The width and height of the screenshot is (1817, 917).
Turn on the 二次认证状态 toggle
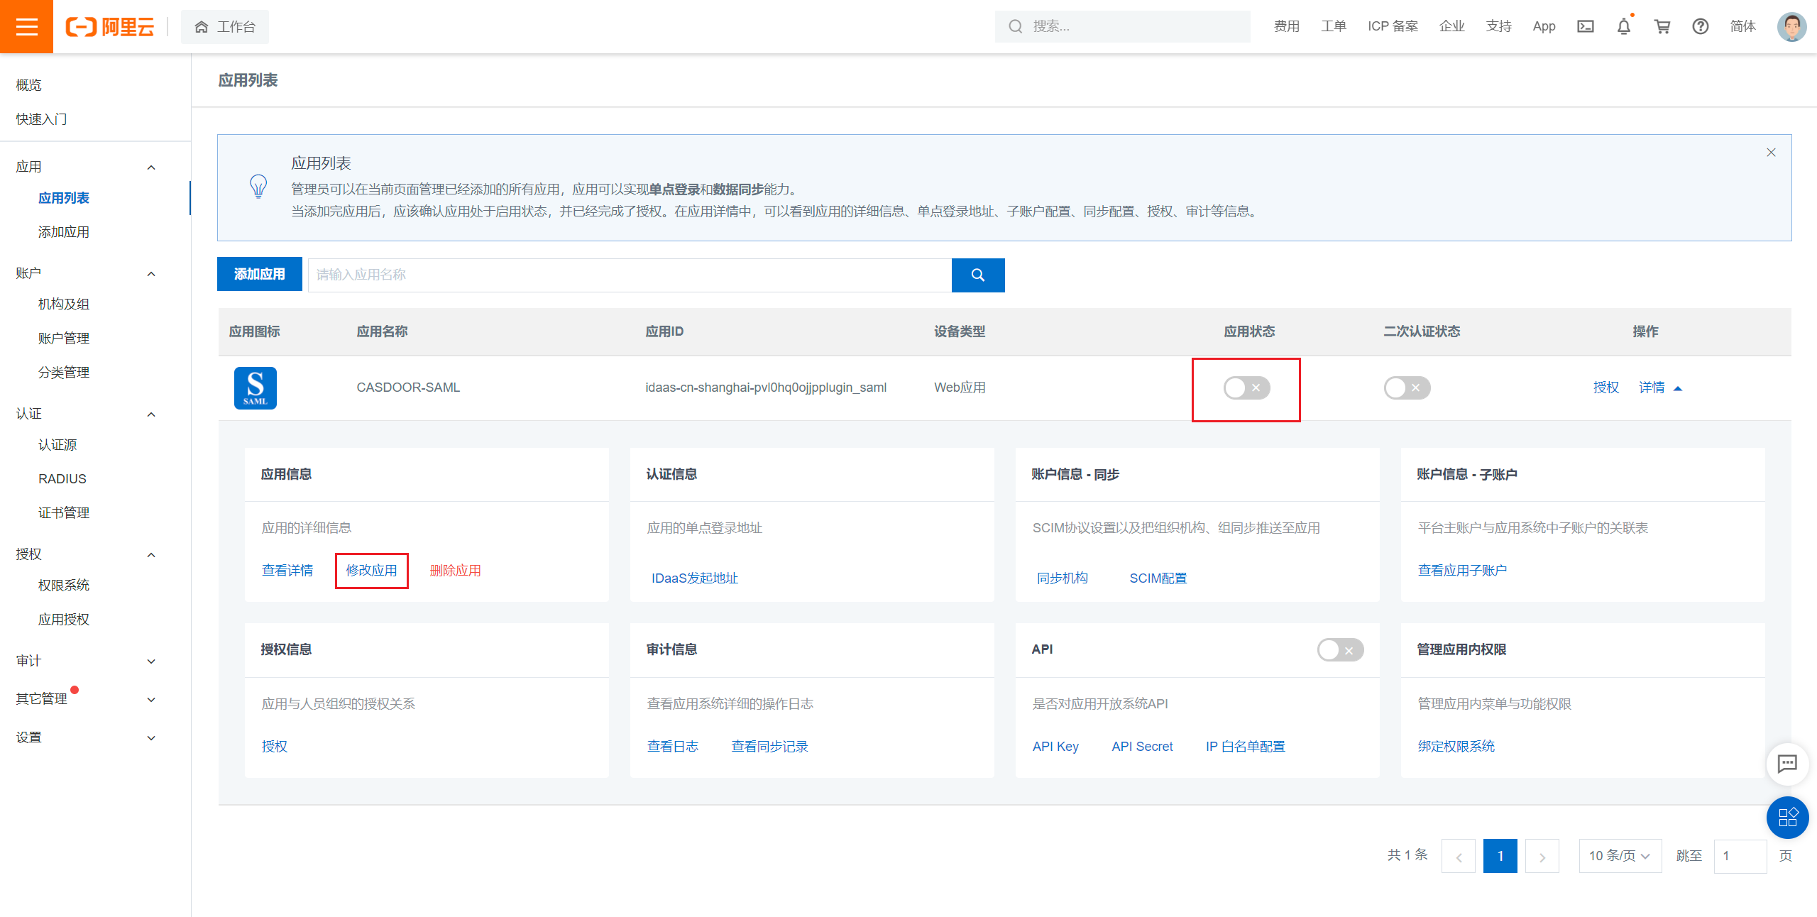coord(1407,388)
